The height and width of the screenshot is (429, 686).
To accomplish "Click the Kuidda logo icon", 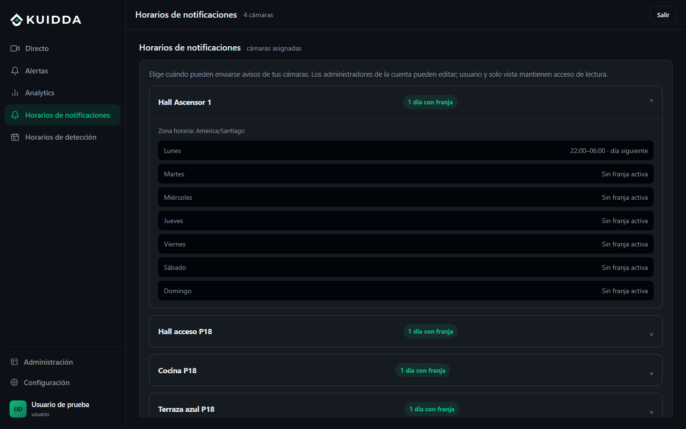I will pyautogui.click(x=17, y=20).
